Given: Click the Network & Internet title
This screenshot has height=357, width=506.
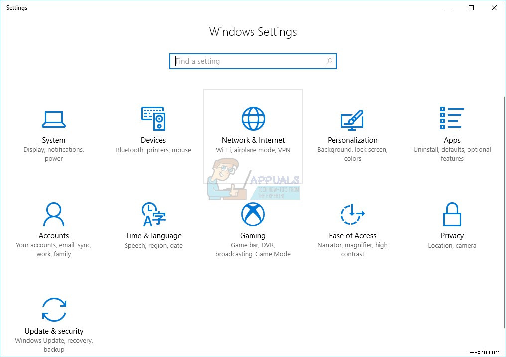Looking at the screenshot, I should coord(253,140).
